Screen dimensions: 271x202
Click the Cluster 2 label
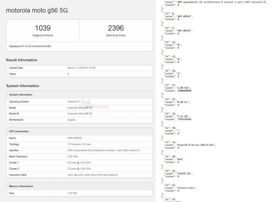(14, 169)
